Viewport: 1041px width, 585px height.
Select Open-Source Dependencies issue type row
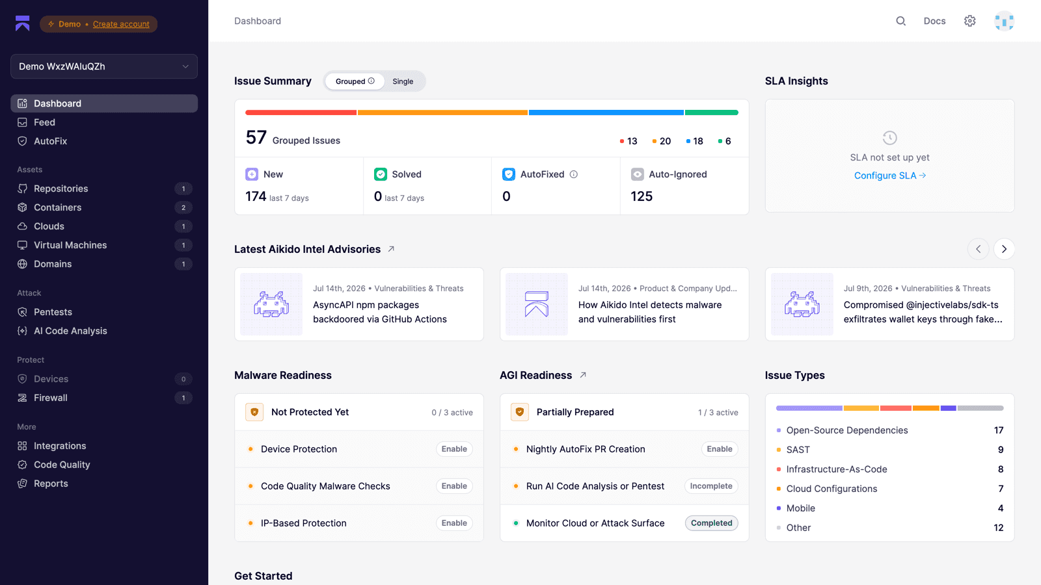890,430
